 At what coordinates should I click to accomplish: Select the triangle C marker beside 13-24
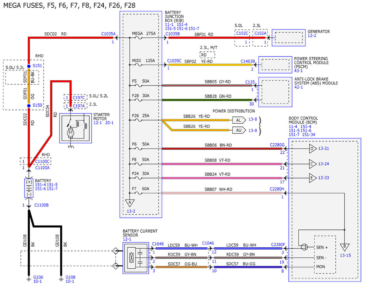(312, 164)
